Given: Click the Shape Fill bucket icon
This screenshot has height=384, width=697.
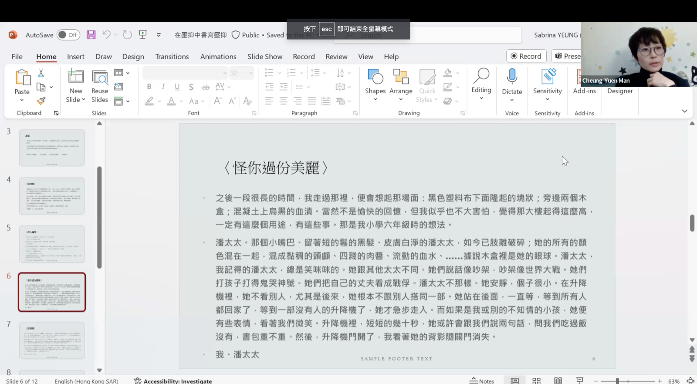Looking at the screenshot, I should coord(447,73).
